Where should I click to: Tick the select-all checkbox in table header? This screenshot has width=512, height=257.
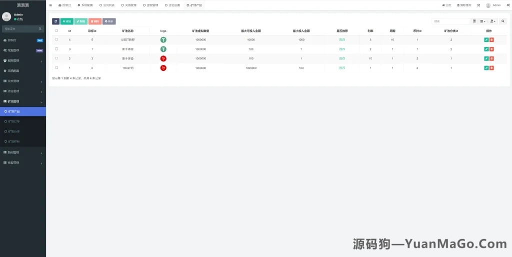coord(56,30)
